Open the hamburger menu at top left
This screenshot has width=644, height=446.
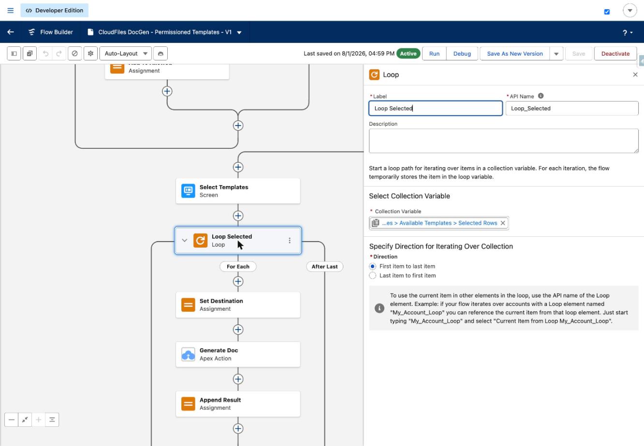[x=11, y=10]
